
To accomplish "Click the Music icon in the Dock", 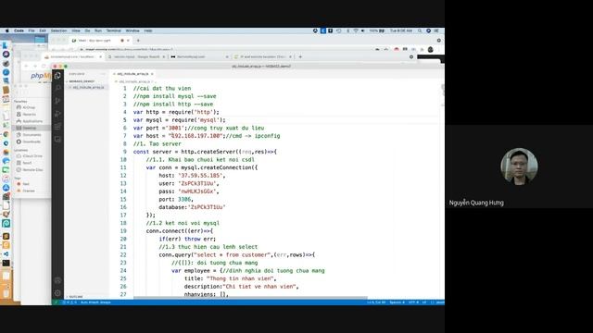I will tap(6, 179).
